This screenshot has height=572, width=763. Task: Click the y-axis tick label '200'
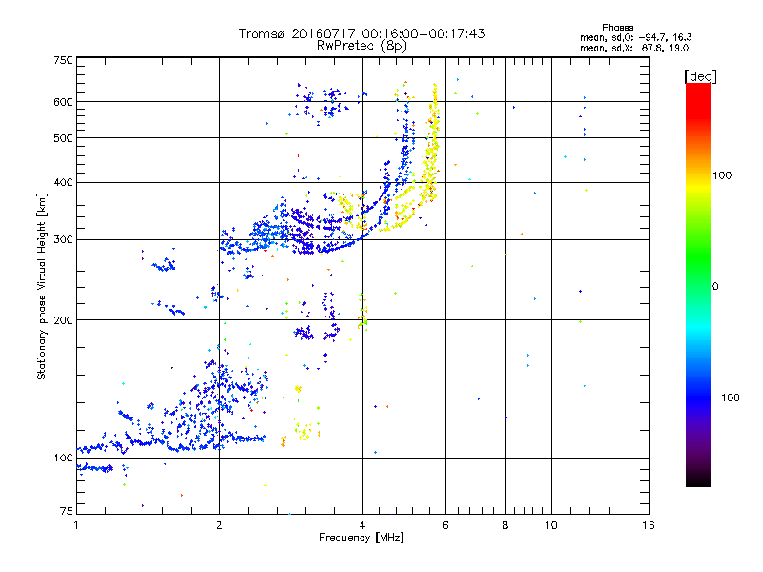(63, 320)
